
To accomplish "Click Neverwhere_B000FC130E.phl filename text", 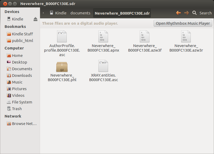I will tap(62, 78).
